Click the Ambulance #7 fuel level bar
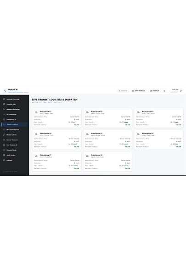Image resolution: width=186 pixels, height=263 pixels. [75, 166]
